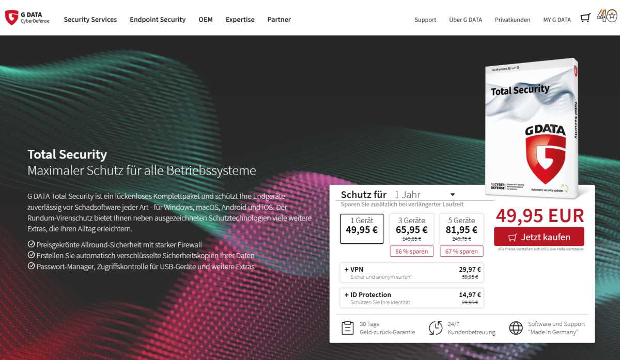
Task: Open the shopping cart icon
Action: [x=585, y=18]
